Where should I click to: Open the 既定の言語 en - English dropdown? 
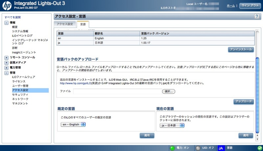[x=73, y=124]
